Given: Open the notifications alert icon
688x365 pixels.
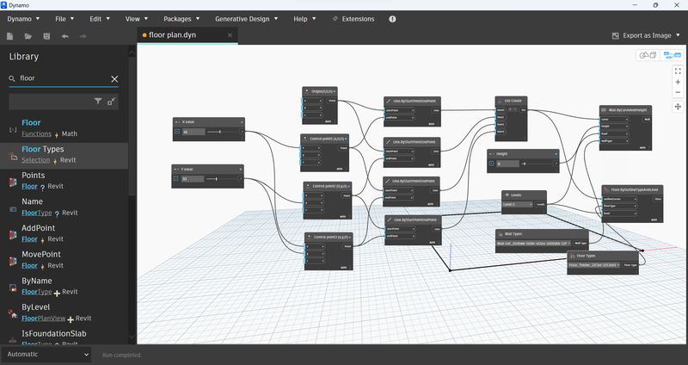Looking at the screenshot, I should (392, 19).
